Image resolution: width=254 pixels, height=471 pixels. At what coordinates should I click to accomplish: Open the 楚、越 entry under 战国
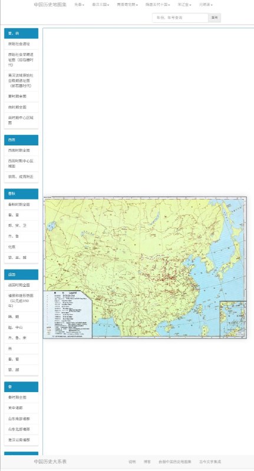21,370
